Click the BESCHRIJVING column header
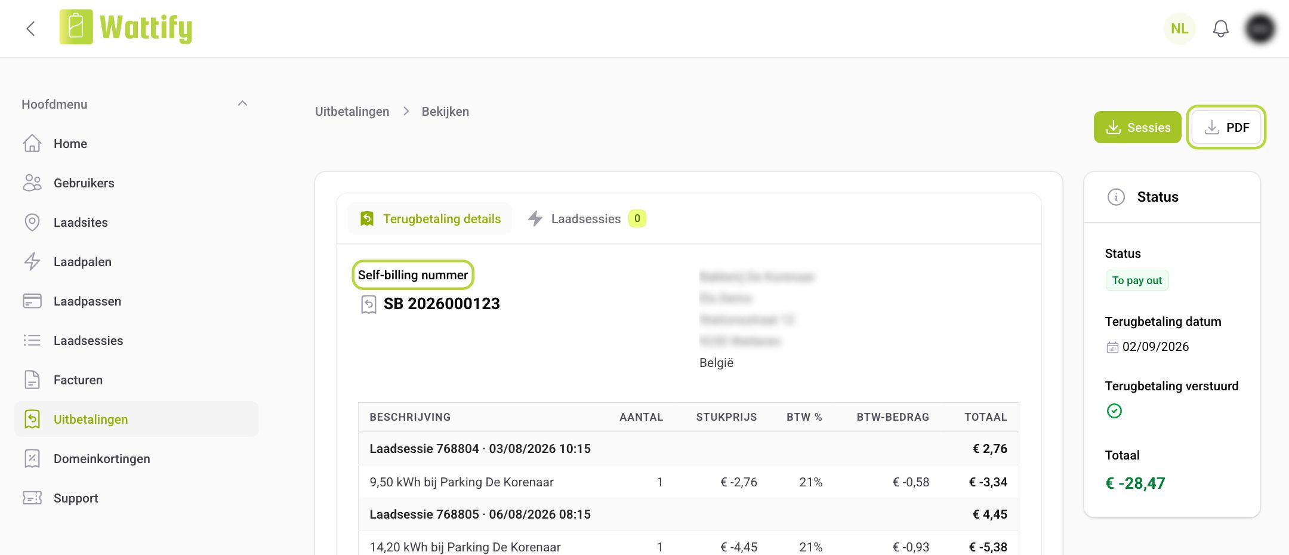 point(410,417)
